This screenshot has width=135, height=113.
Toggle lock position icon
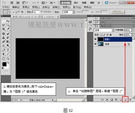108,35
